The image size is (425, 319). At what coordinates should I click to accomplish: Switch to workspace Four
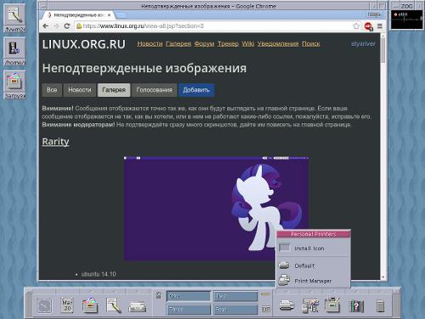pos(235,309)
